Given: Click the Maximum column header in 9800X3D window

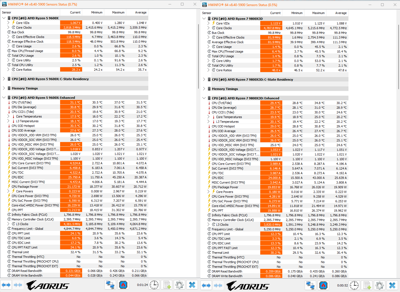Looking at the screenshot, I should tap(315, 13).
